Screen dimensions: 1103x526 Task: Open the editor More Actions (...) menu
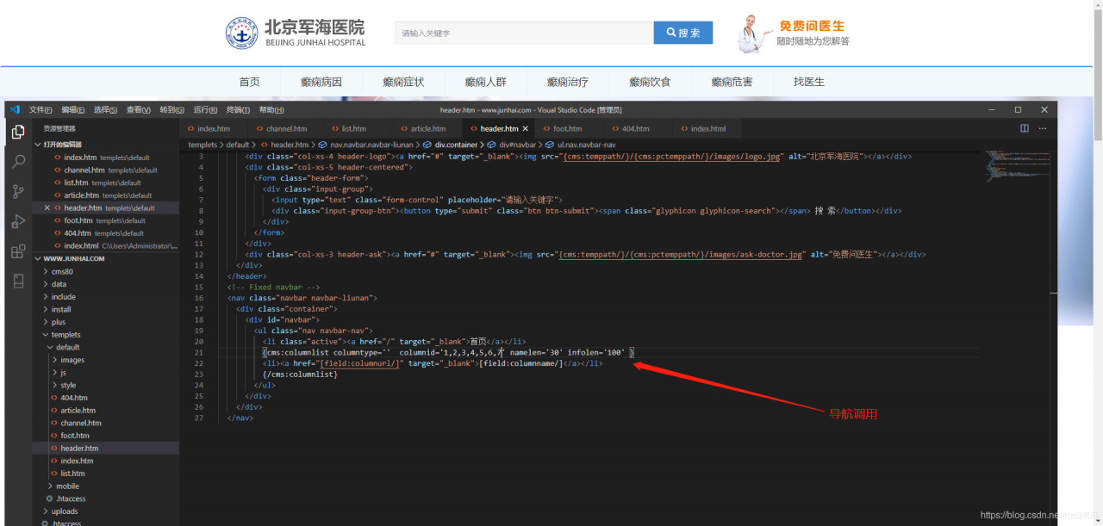pyautogui.click(x=1044, y=128)
